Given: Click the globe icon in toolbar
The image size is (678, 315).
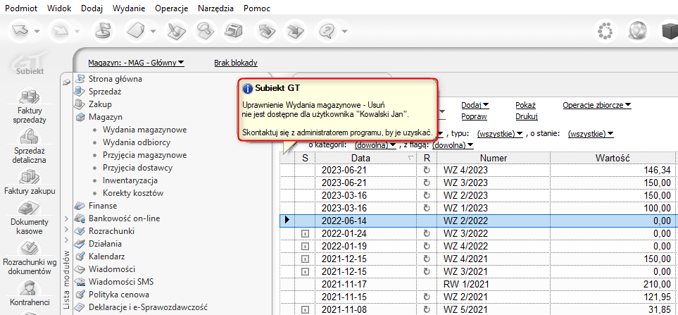Looking at the screenshot, I should click(638, 31).
